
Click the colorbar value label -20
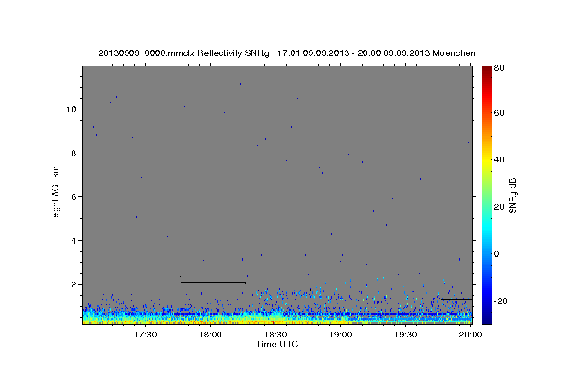click(x=501, y=301)
